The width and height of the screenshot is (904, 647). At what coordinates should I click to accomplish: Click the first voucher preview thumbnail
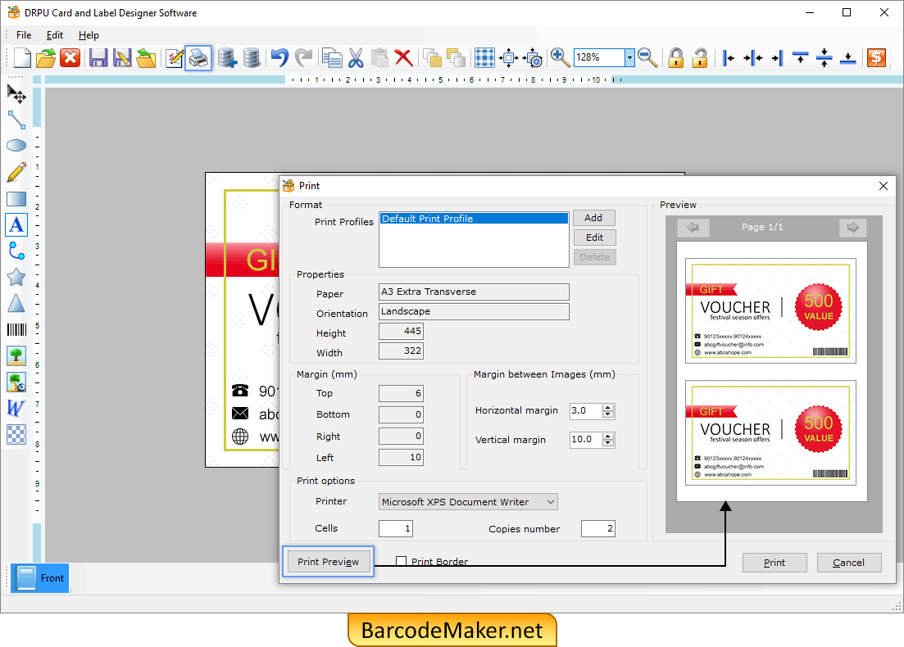[x=770, y=310]
